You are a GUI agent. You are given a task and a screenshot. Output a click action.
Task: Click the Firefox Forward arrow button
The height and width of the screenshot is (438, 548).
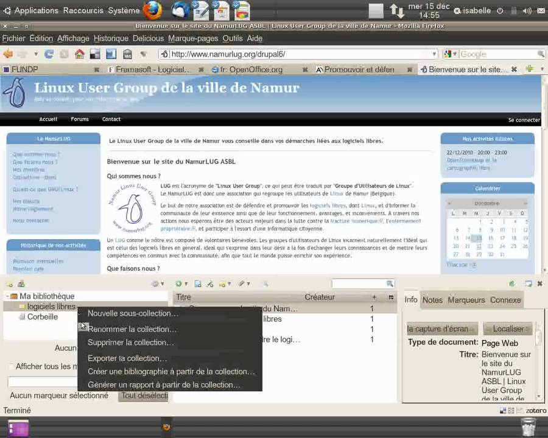coord(23,54)
